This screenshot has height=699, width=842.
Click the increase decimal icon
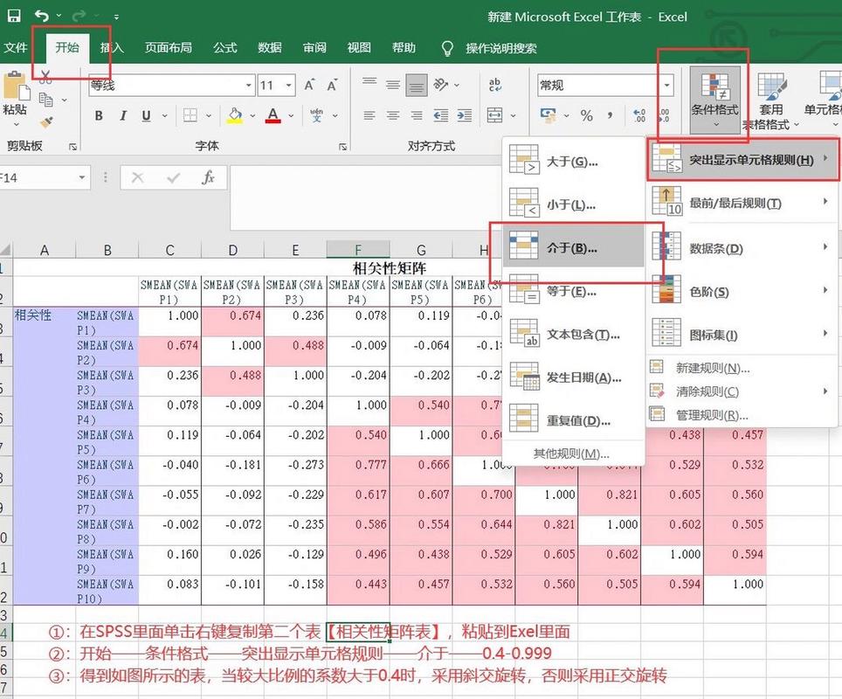639,115
